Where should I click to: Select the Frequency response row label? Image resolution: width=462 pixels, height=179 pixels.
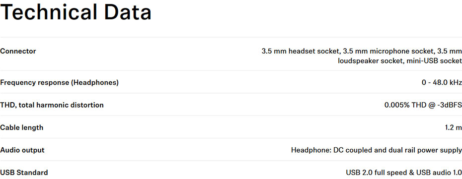click(59, 83)
